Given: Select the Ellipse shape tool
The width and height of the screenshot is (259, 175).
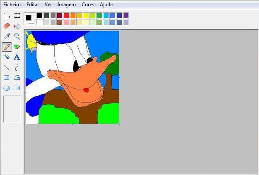Looking at the screenshot, I should tap(7, 88).
